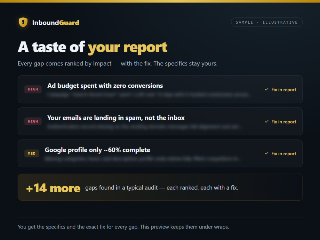This screenshot has height=240, width=320.
Task: Click the 'A taste of your report' heading
Action: pos(92,47)
